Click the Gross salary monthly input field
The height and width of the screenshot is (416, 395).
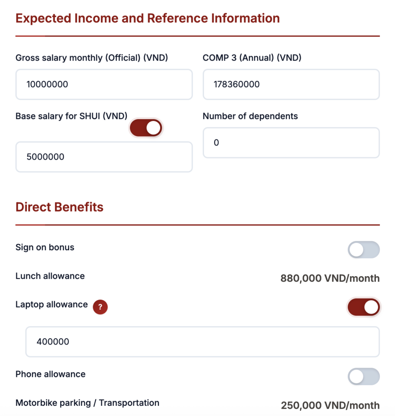[104, 84]
